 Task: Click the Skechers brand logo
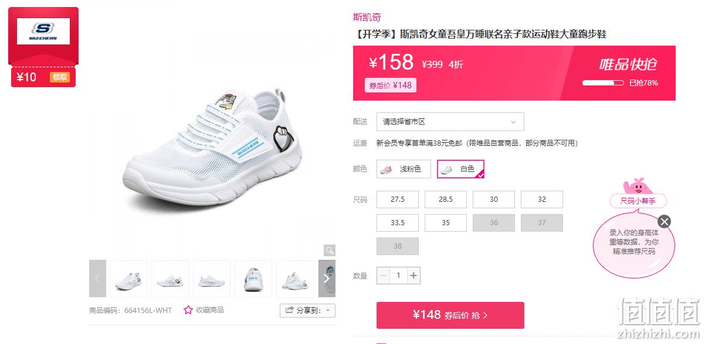tap(43, 32)
